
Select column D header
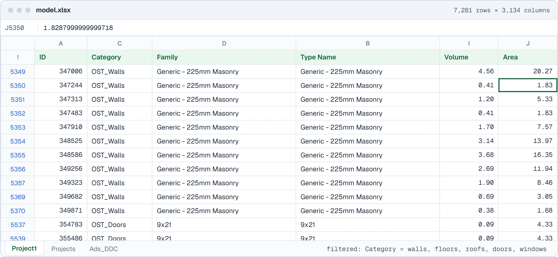pyautogui.click(x=224, y=43)
